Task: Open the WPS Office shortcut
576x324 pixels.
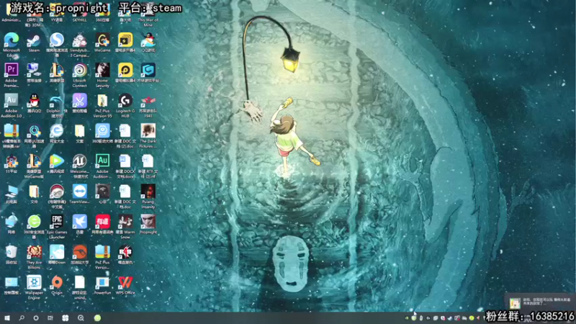Action: [x=125, y=285]
